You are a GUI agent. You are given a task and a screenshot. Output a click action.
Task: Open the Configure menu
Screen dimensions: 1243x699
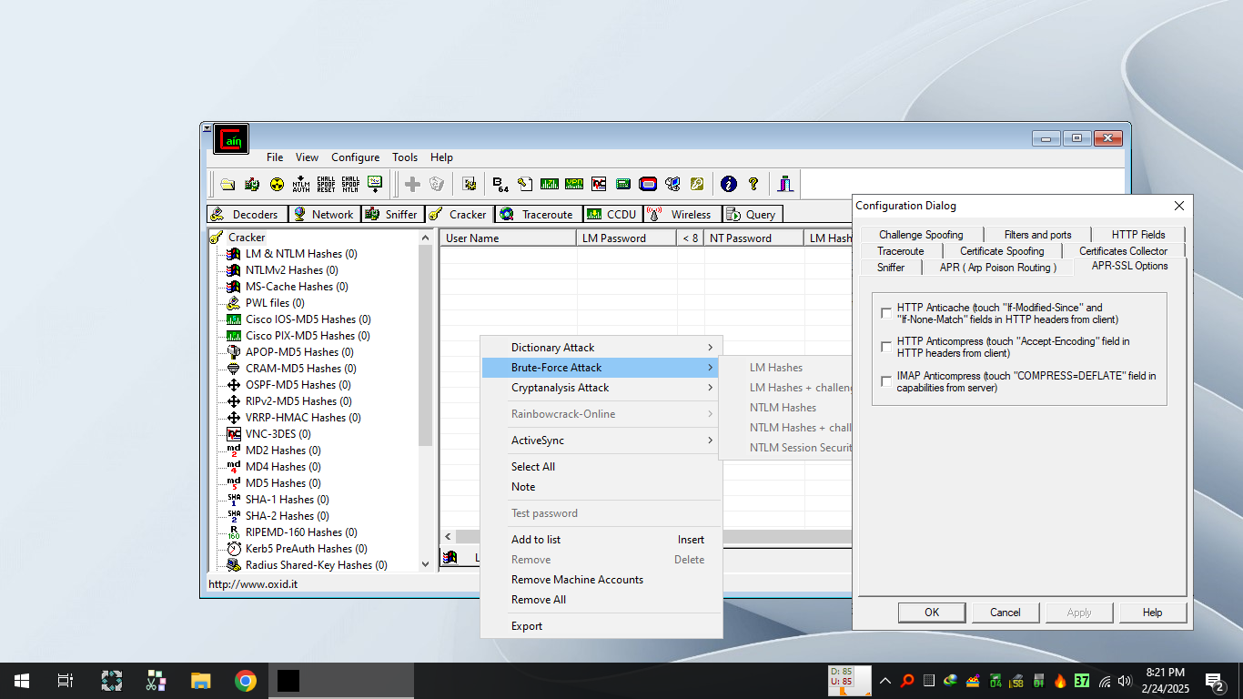(x=356, y=157)
